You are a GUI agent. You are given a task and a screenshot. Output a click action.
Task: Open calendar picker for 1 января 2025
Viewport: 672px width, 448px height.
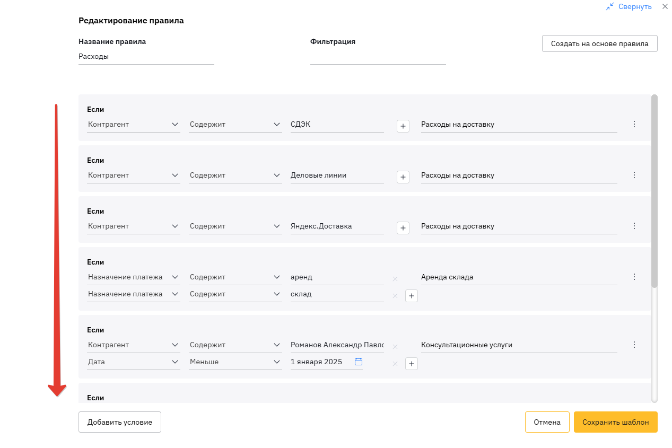pos(359,362)
